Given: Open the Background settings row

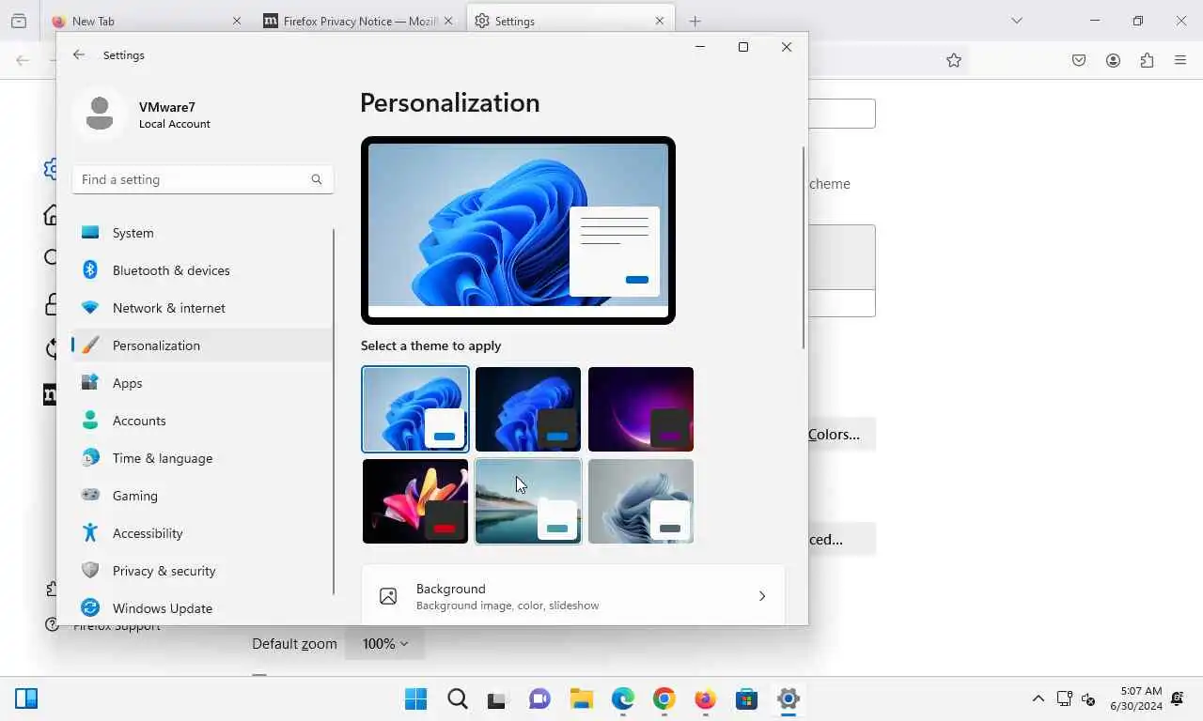Looking at the screenshot, I should (573, 595).
